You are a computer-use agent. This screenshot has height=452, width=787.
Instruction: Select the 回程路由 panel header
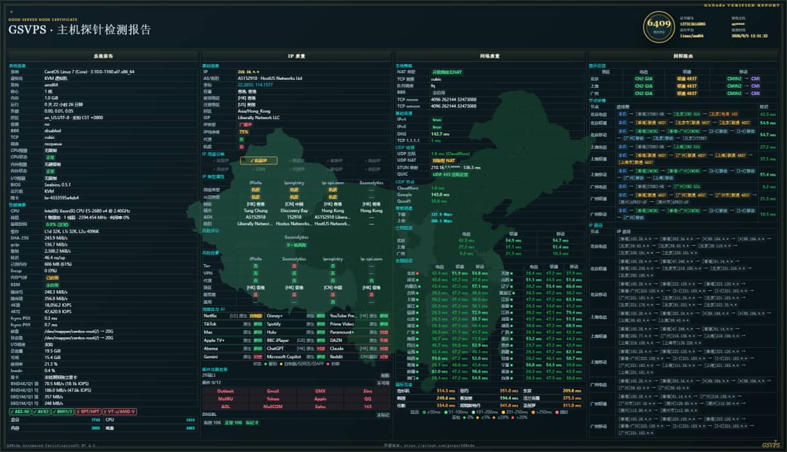[683, 56]
